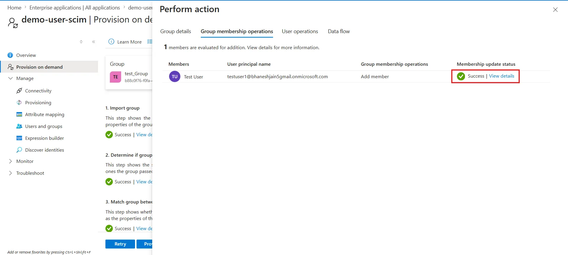Viewport: 568px width, 255px height.
Task: Launch Expression builder code icon item
Action: [x=19, y=138]
